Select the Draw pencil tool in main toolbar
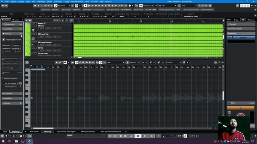The width and height of the screenshot is (257, 144). pos(92,6)
